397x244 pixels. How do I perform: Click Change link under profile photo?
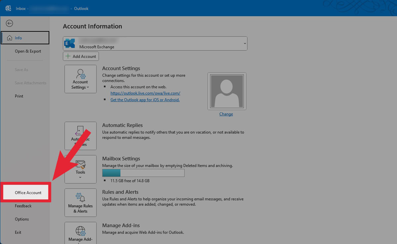point(226,114)
